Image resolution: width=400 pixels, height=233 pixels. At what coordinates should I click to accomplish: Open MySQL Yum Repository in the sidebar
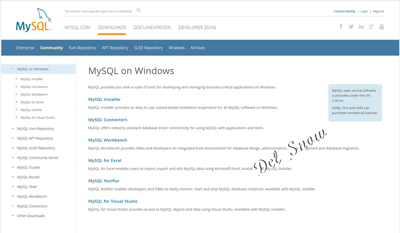(36, 128)
